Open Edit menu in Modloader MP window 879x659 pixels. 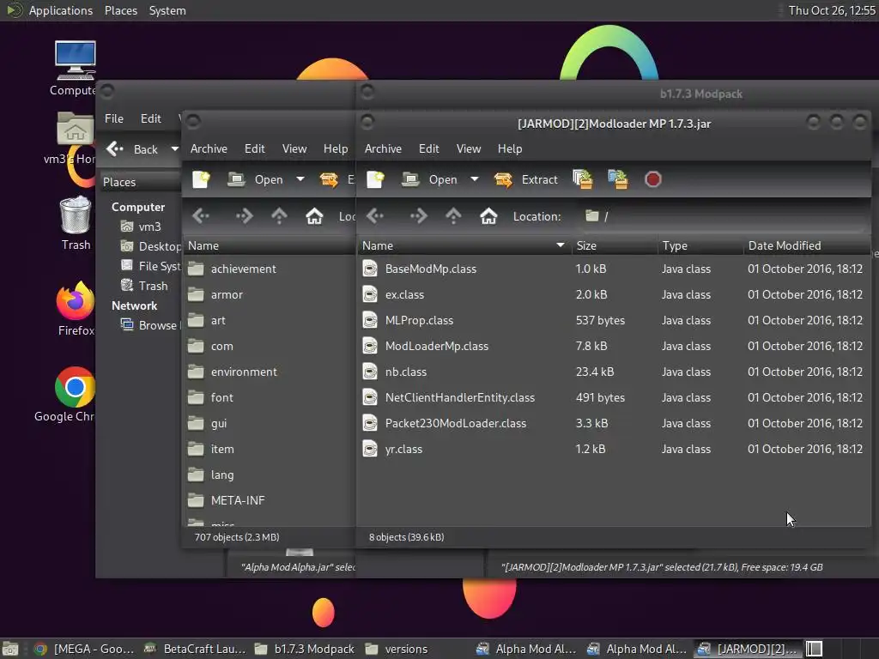(429, 149)
